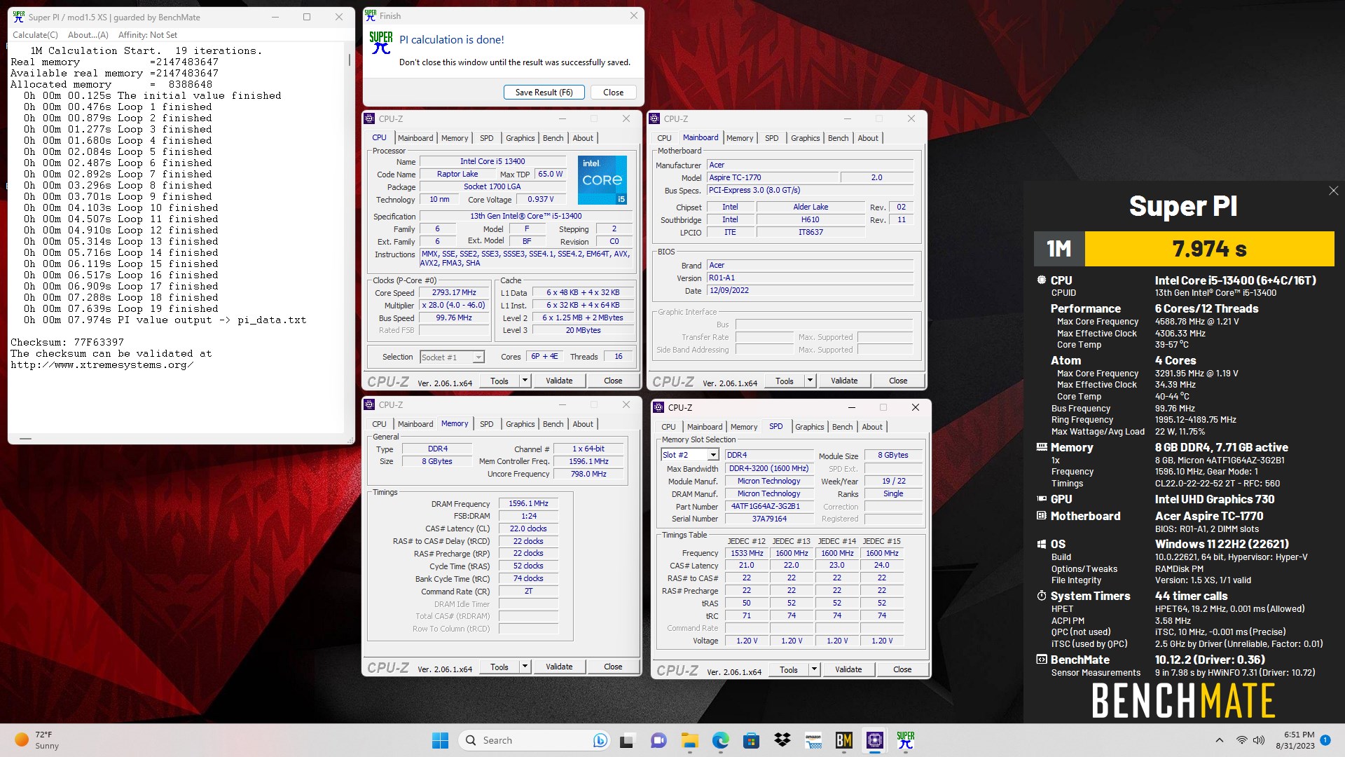The height and width of the screenshot is (757, 1345).
Task: Click the CPU chip icon in BenchMate panel
Action: tap(1042, 280)
